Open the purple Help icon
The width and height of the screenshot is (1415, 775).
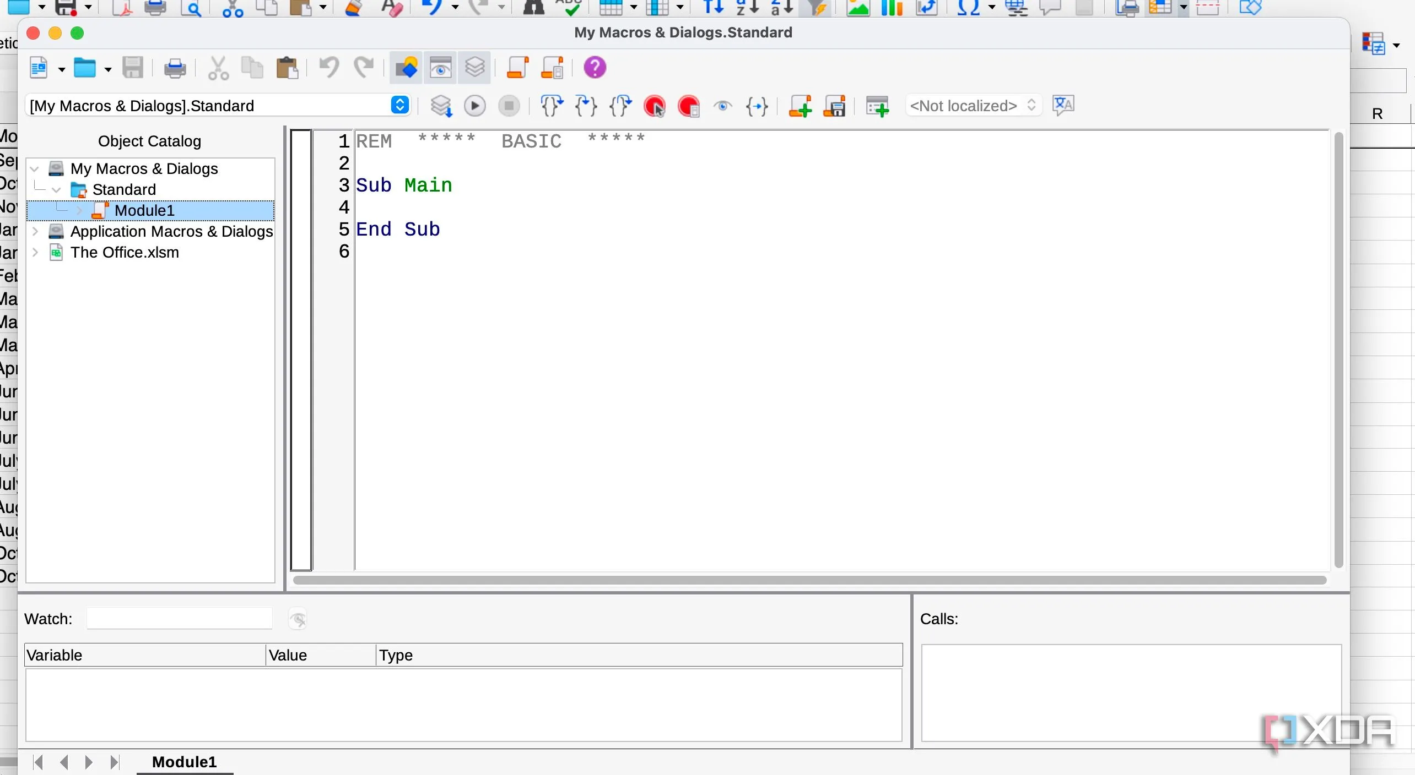click(595, 68)
